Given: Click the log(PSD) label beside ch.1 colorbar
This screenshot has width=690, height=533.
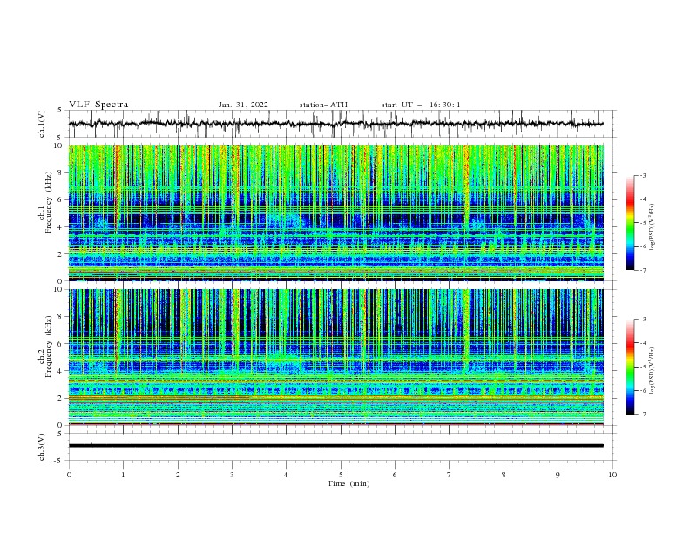Looking at the screenshot, I should click(x=653, y=226).
